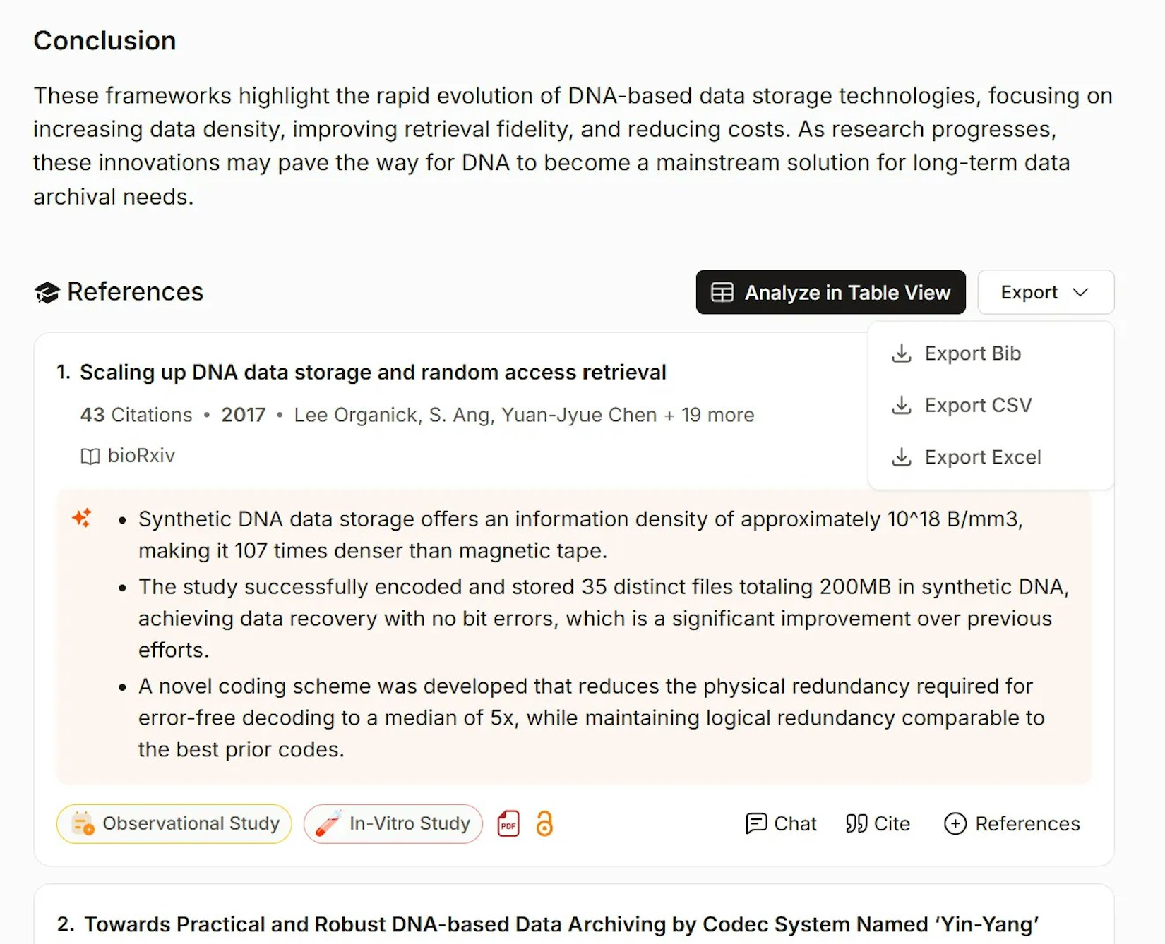Show References of the first paper
Screen dimensions: 1165x944
pyautogui.click(x=1012, y=823)
